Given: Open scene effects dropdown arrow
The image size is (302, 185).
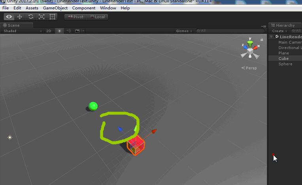Looking at the screenshot, I should (83, 31).
